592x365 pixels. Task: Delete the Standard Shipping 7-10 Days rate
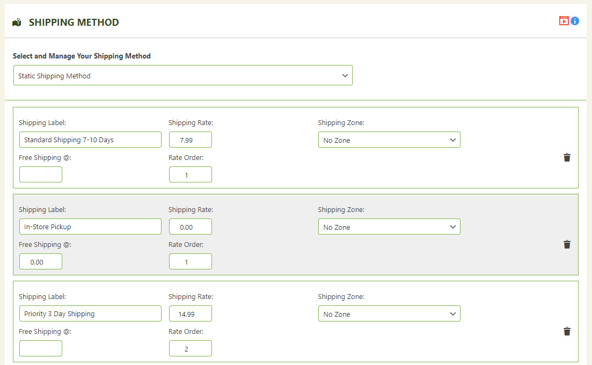point(567,157)
